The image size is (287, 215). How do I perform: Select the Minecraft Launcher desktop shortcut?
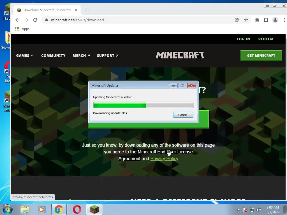point(6,101)
